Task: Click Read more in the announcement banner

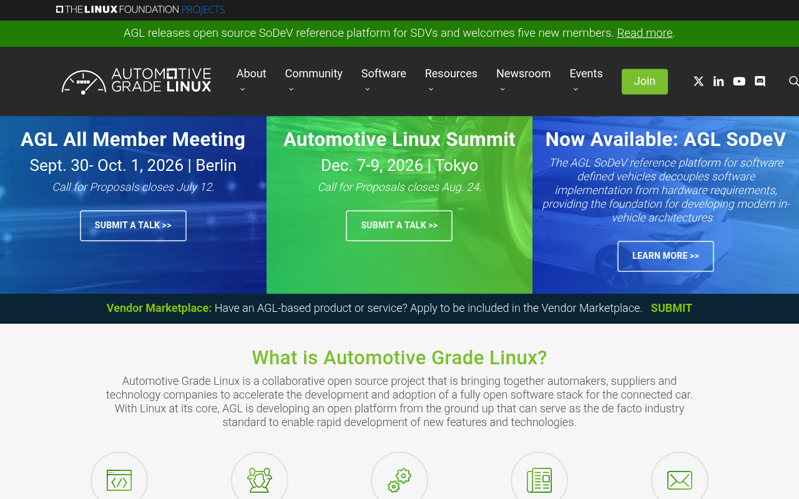Action: (645, 33)
